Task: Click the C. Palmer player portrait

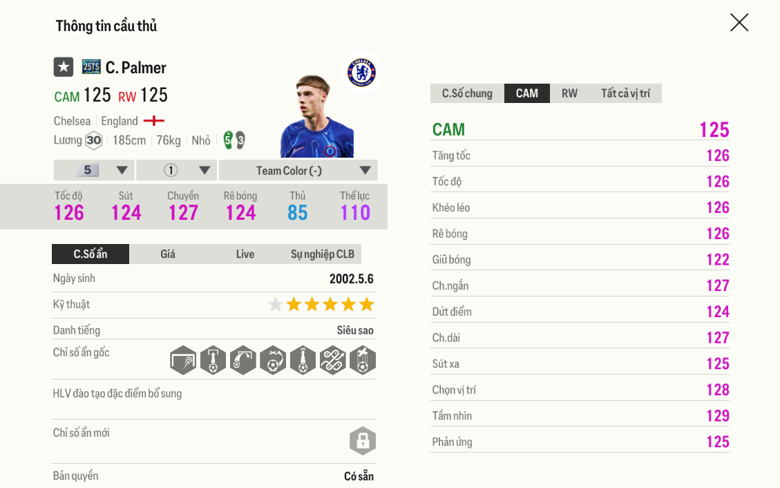Action: pos(316,118)
